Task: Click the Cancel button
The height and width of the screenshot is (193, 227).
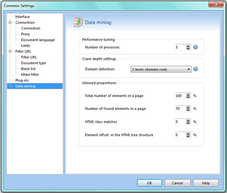Action: (177, 183)
